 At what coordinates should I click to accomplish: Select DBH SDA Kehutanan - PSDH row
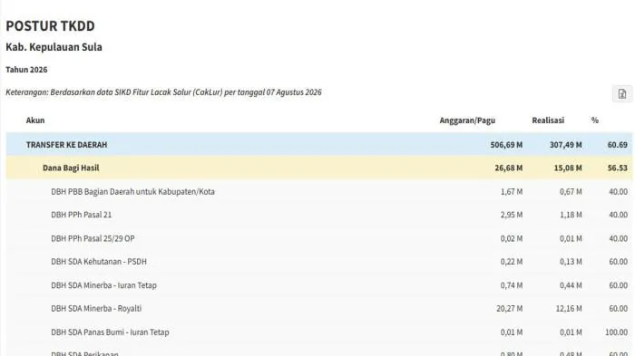click(319, 262)
